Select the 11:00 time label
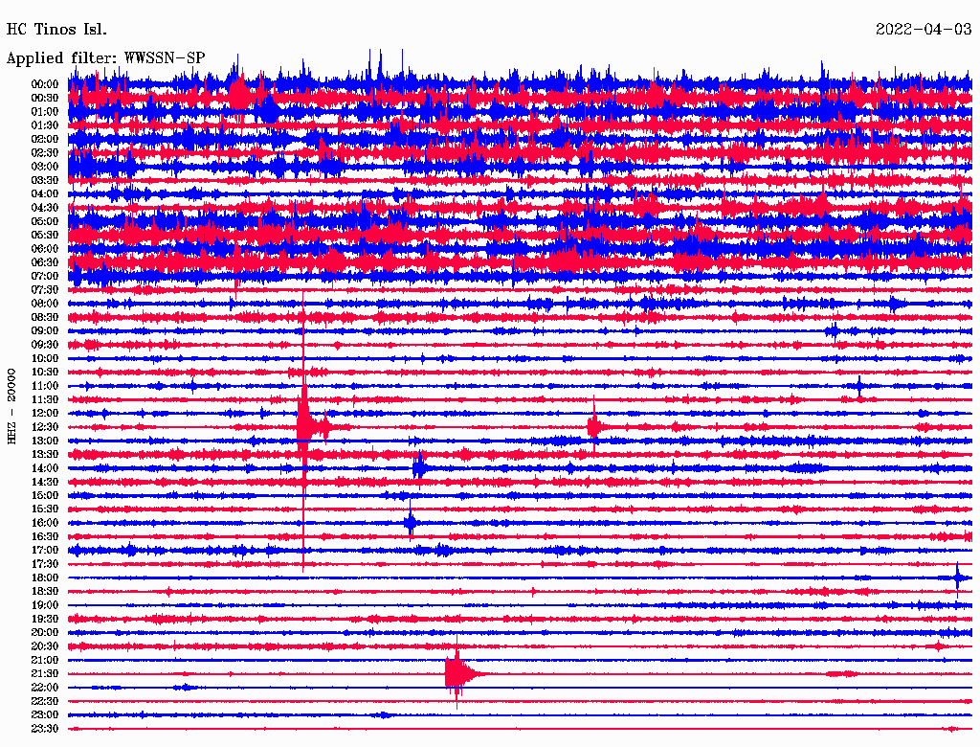This screenshot has width=980, height=747. tap(45, 386)
